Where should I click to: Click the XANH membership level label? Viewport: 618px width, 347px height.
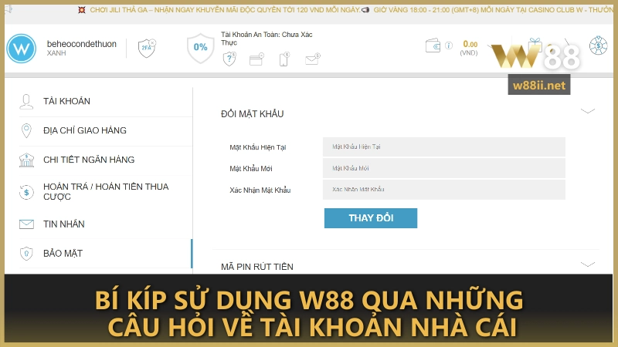tap(56, 53)
